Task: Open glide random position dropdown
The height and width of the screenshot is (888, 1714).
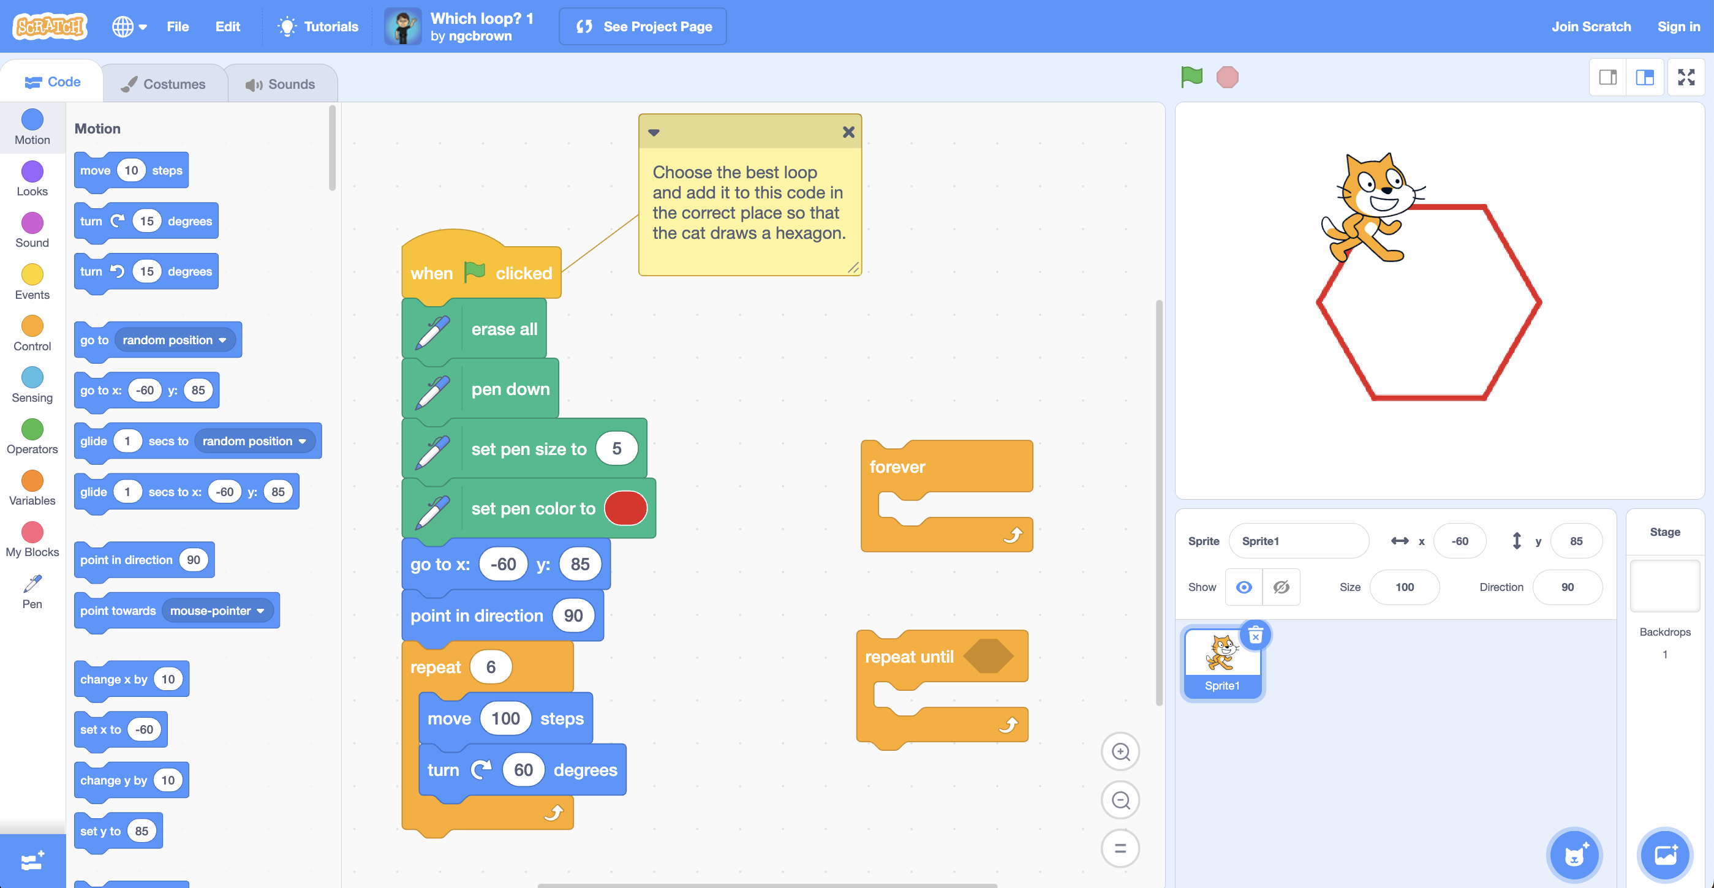Action: pos(254,441)
